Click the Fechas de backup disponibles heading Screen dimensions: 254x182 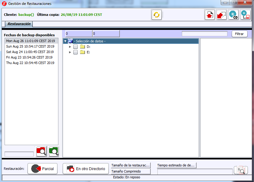29,35
